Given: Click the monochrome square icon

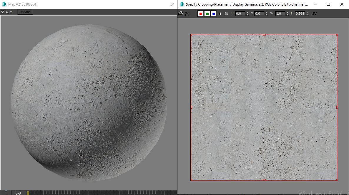Looking at the screenshot, I should [x=226, y=14].
